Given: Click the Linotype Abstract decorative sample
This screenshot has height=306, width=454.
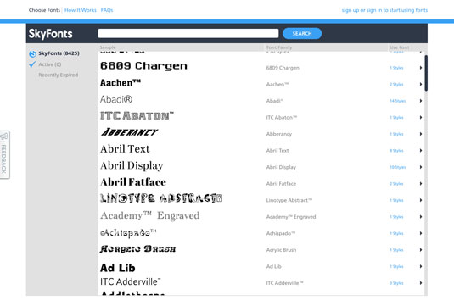Looking at the screenshot, I should pos(161,198).
